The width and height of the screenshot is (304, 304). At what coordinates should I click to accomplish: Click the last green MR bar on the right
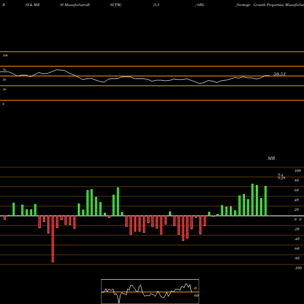coord(266,201)
